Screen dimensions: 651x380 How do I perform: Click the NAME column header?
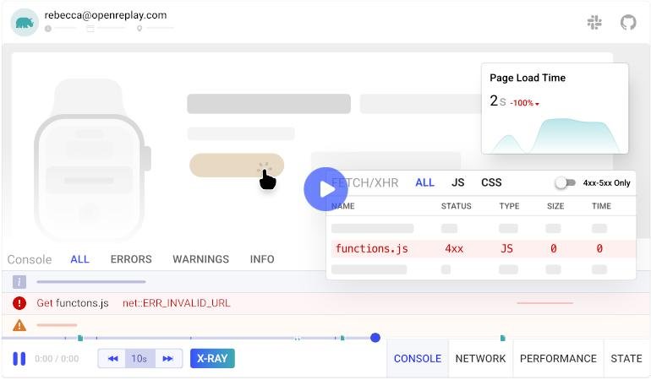point(343,206)
